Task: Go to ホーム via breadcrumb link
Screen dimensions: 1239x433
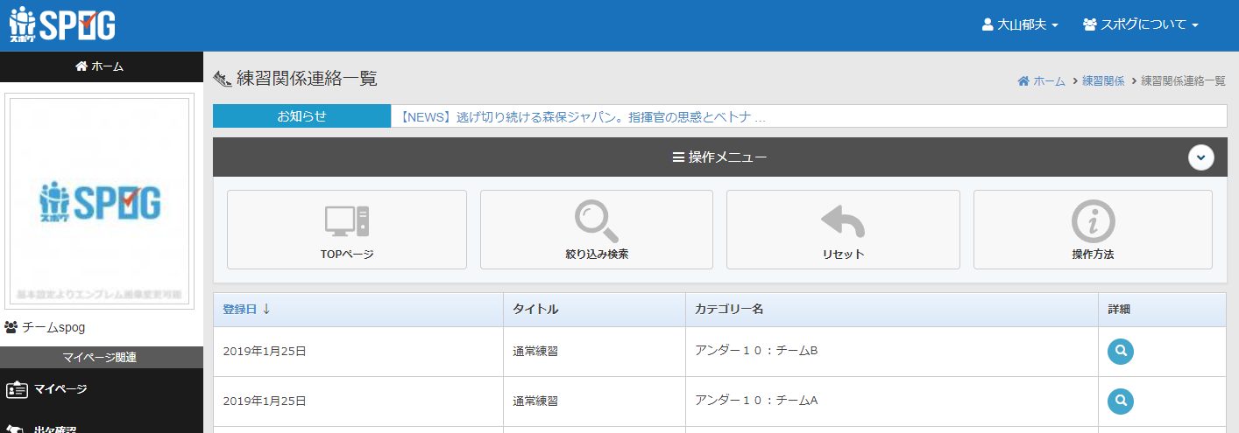Action: pos(1042,81)
